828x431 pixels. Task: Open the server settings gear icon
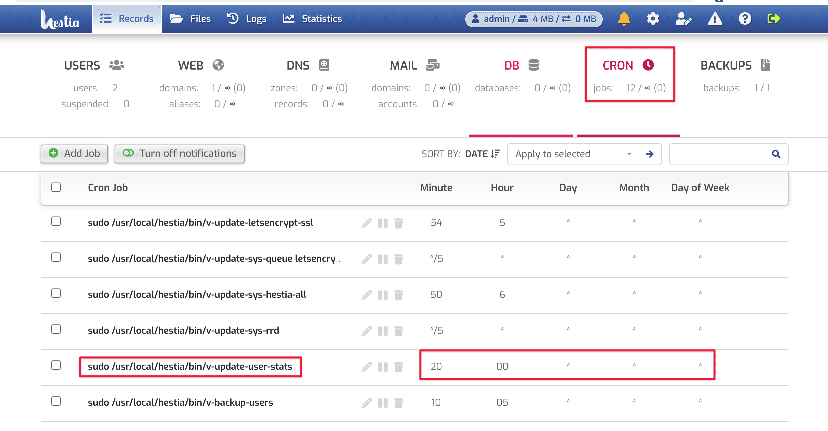click(x=653, y=19)
